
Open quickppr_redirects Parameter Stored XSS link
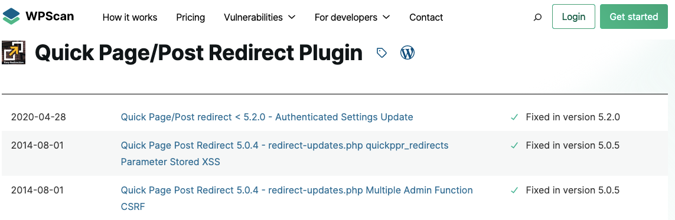pyautogui.click(x=285, y=154)
